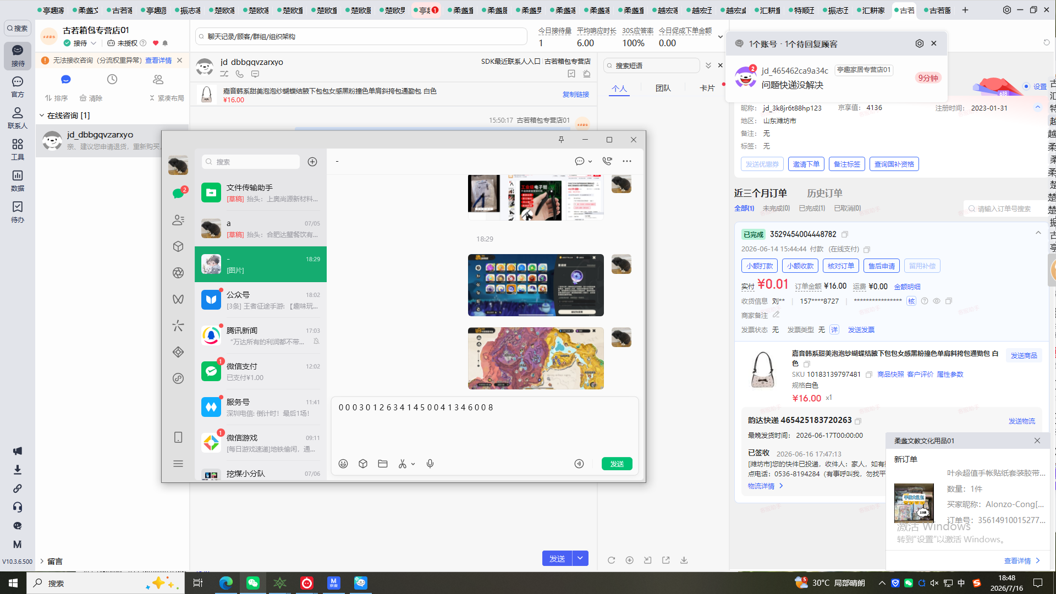Filter orders by 已完成(1)
Image resolution: width=1056 pixels, height=594 pixels.
point(812,208)
